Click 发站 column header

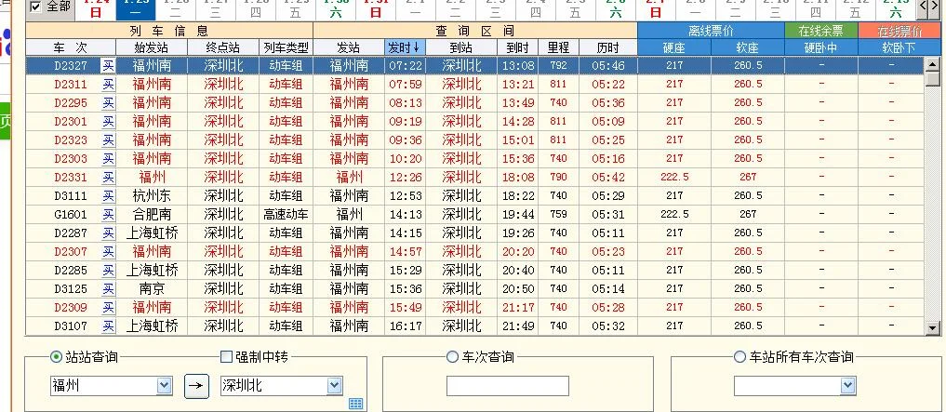coord(349,47)
